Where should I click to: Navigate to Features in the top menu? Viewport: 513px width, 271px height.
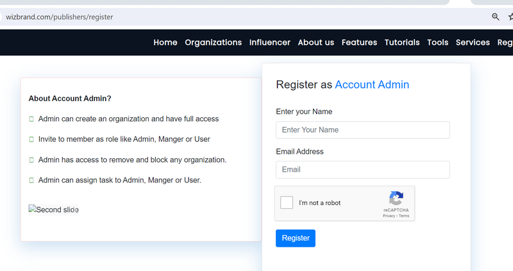click(x=359, y=42)
